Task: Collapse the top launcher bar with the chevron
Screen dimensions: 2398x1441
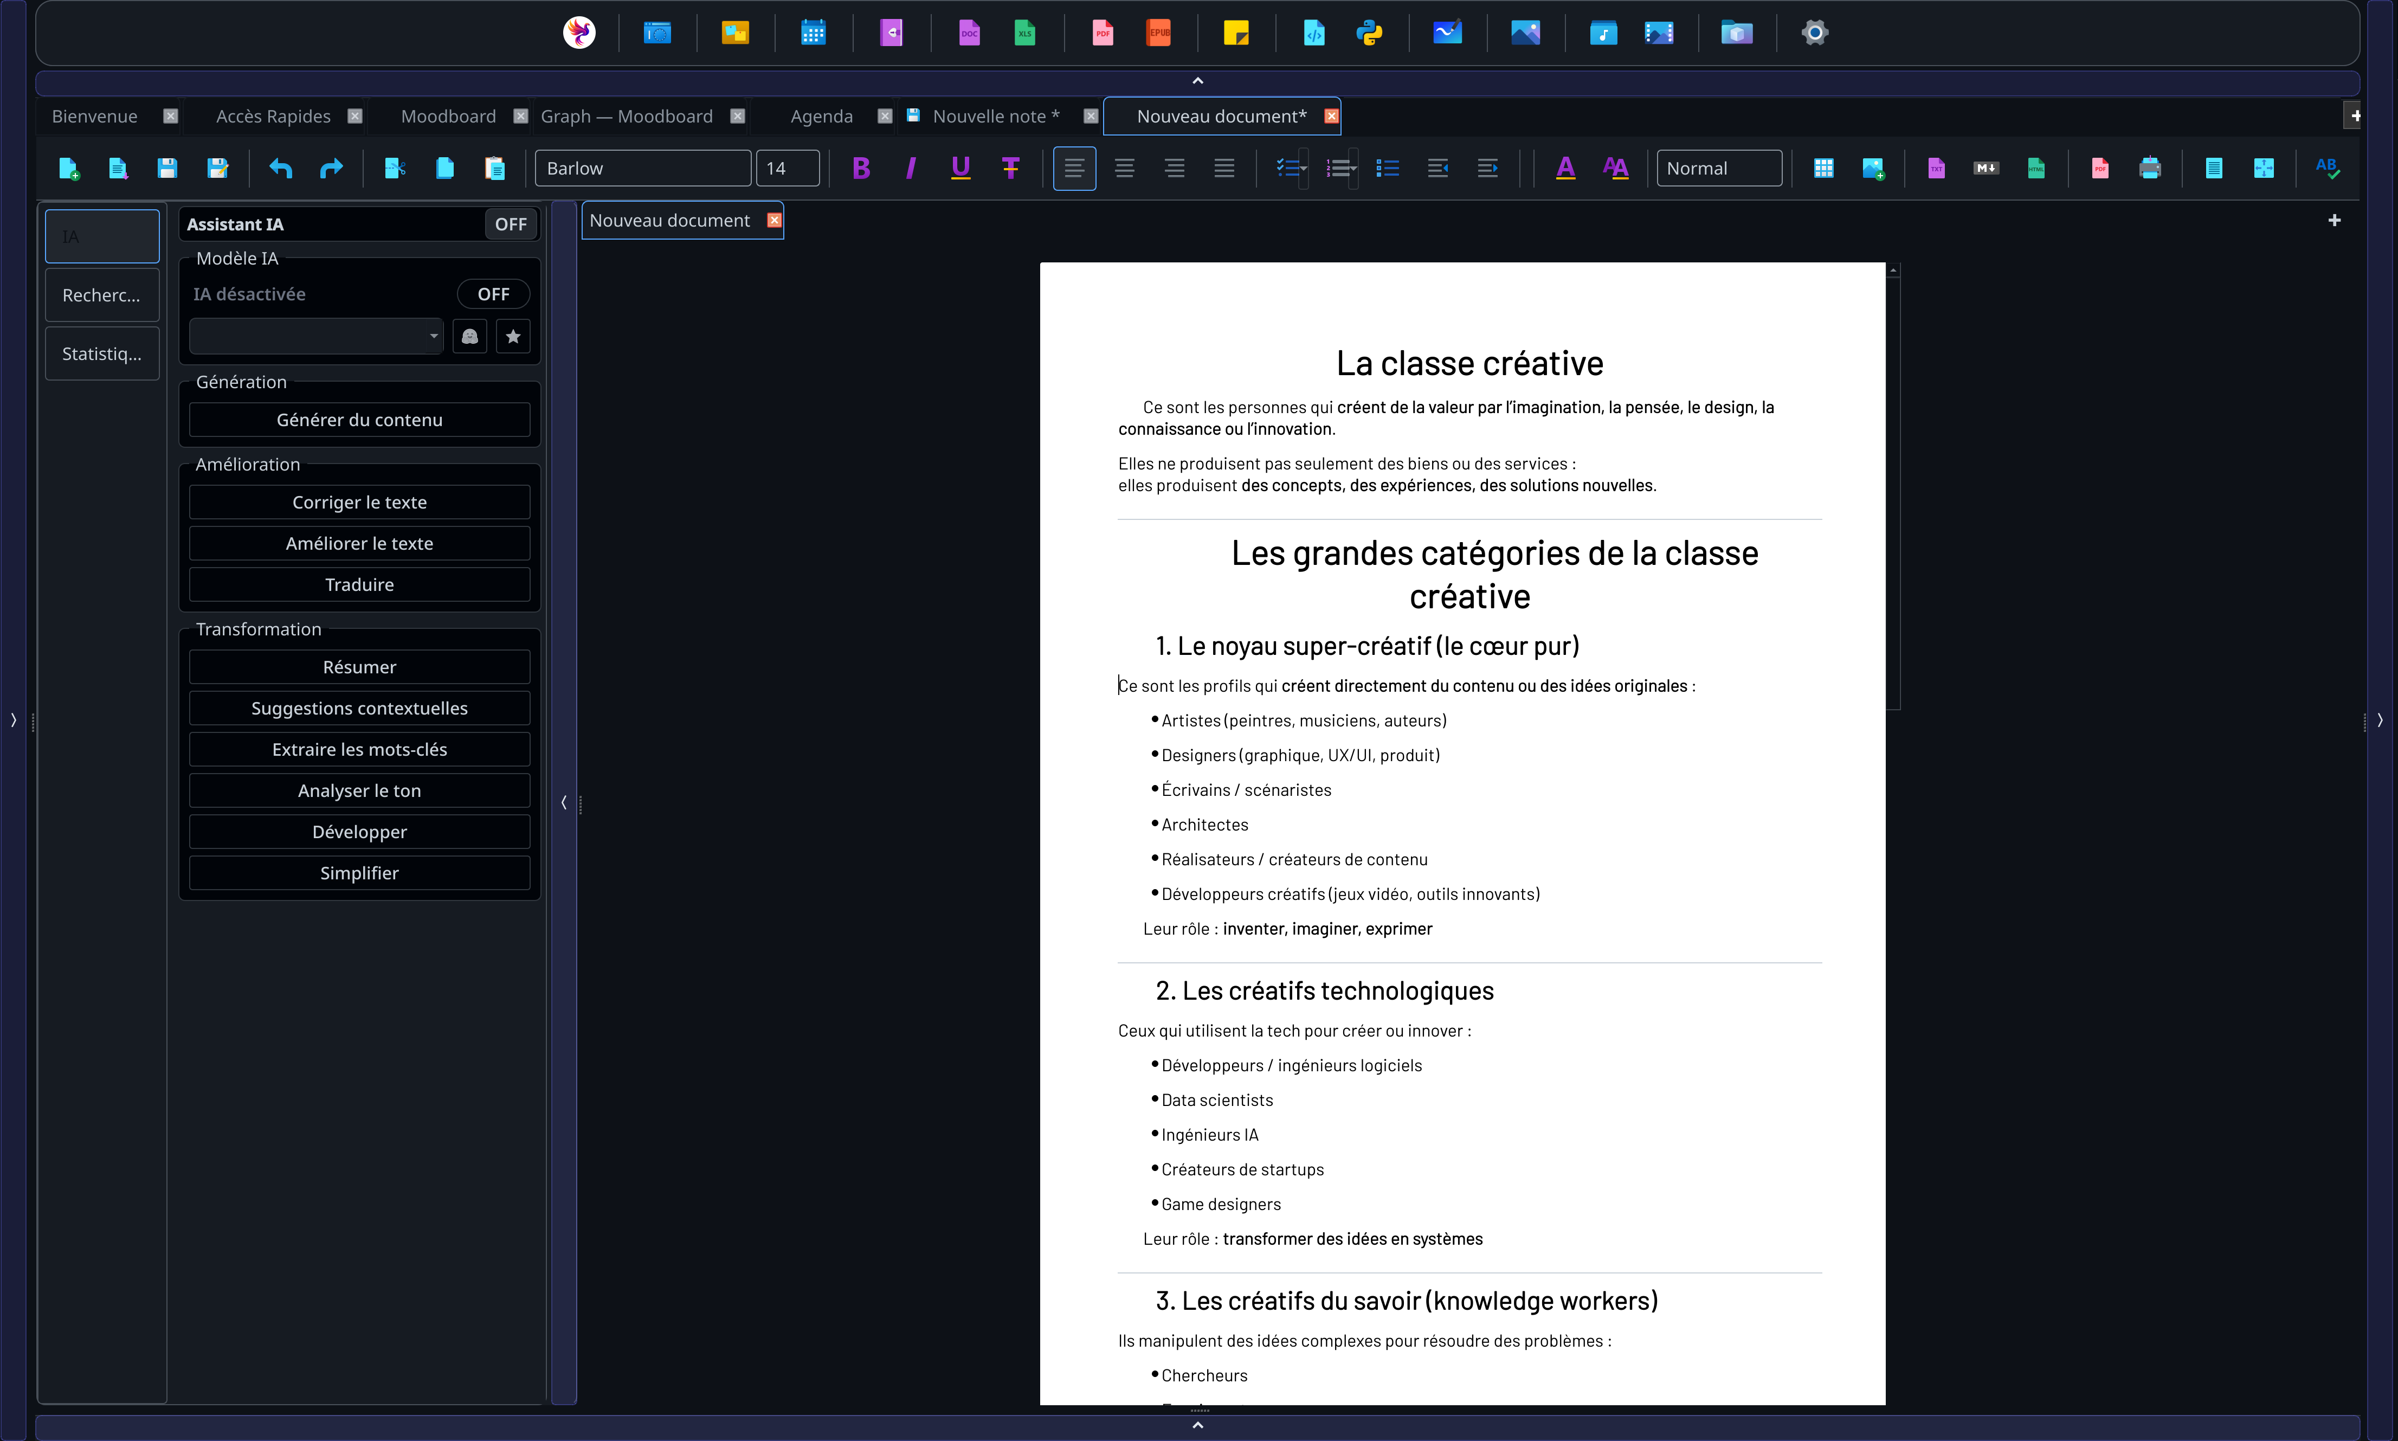Action: [1198, 81]
